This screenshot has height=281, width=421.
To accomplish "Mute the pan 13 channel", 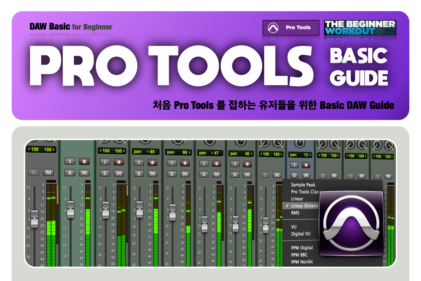I will 306,175.
